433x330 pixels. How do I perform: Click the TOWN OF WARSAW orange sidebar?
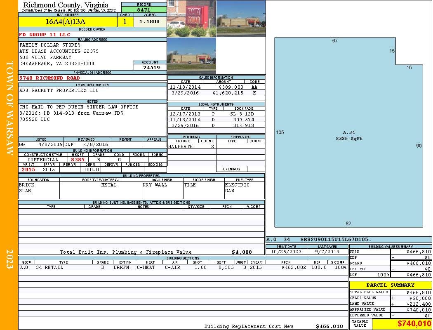pyautogui.click(x=9, y=108)
